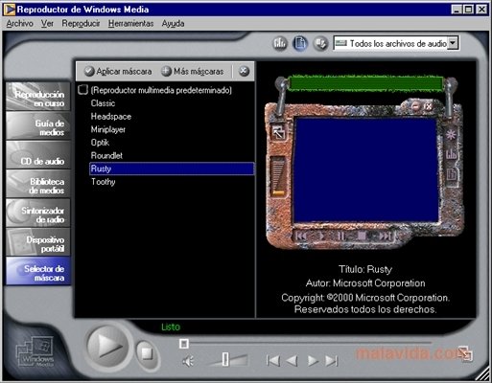This screenshot has width=492, height=383.
Task: Open Biblioteca de medios tab
Action: pyautogui.click(x=38, y=184)
